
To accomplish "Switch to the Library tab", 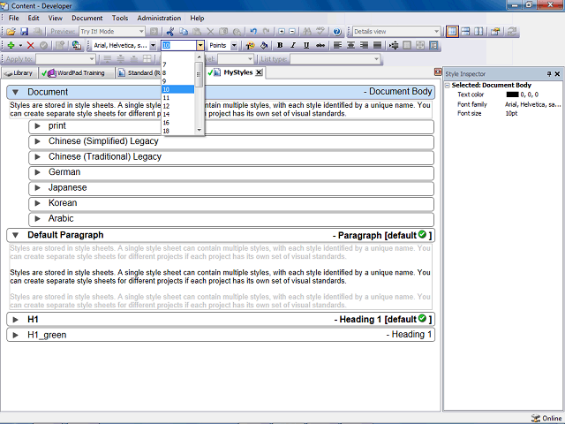I will 19,73.
